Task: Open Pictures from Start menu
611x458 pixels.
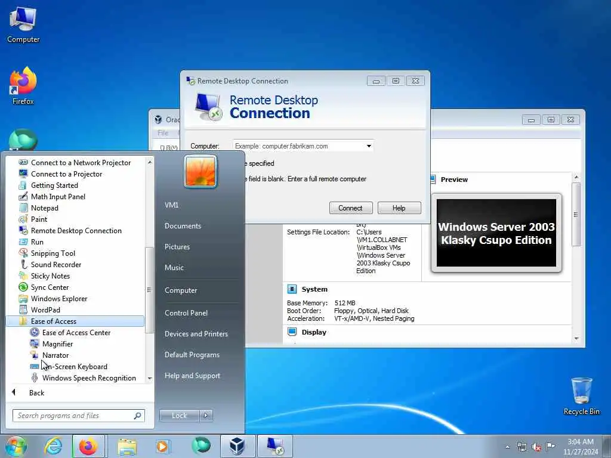Action: 177,247
